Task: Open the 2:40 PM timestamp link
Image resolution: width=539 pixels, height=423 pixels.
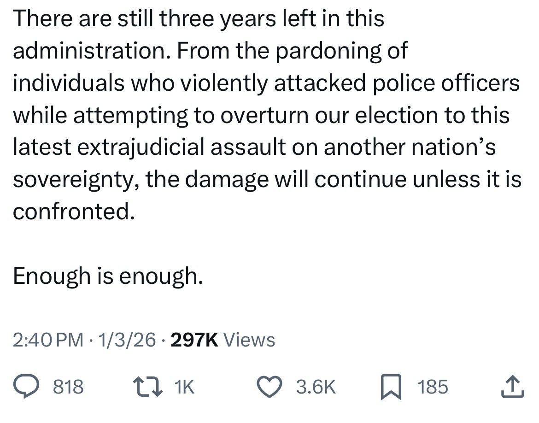Action: tap(48, 341)
